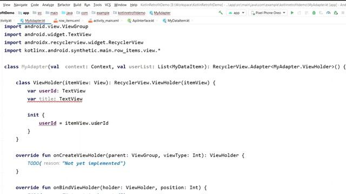Click 'import android.view.ViewGroup' line

click(x=46, y=26)
